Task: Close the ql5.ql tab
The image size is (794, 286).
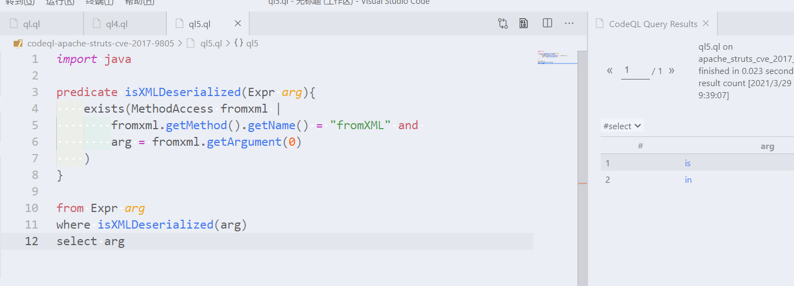Action: point(238,24)
